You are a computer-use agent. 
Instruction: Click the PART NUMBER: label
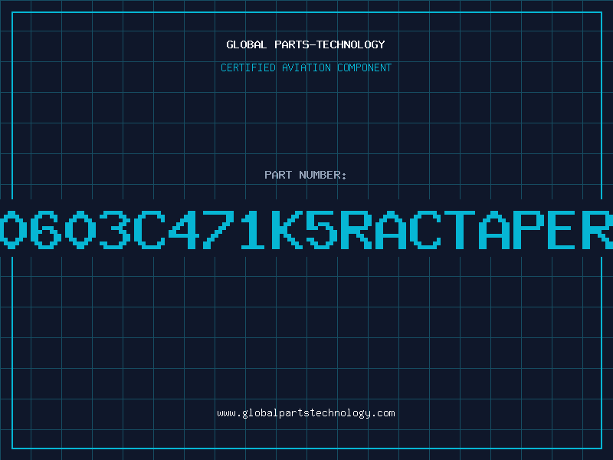(306, 175)
